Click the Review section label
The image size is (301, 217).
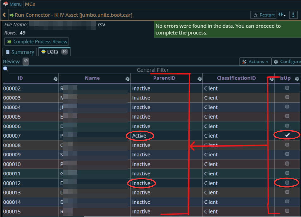click(11, 62)
